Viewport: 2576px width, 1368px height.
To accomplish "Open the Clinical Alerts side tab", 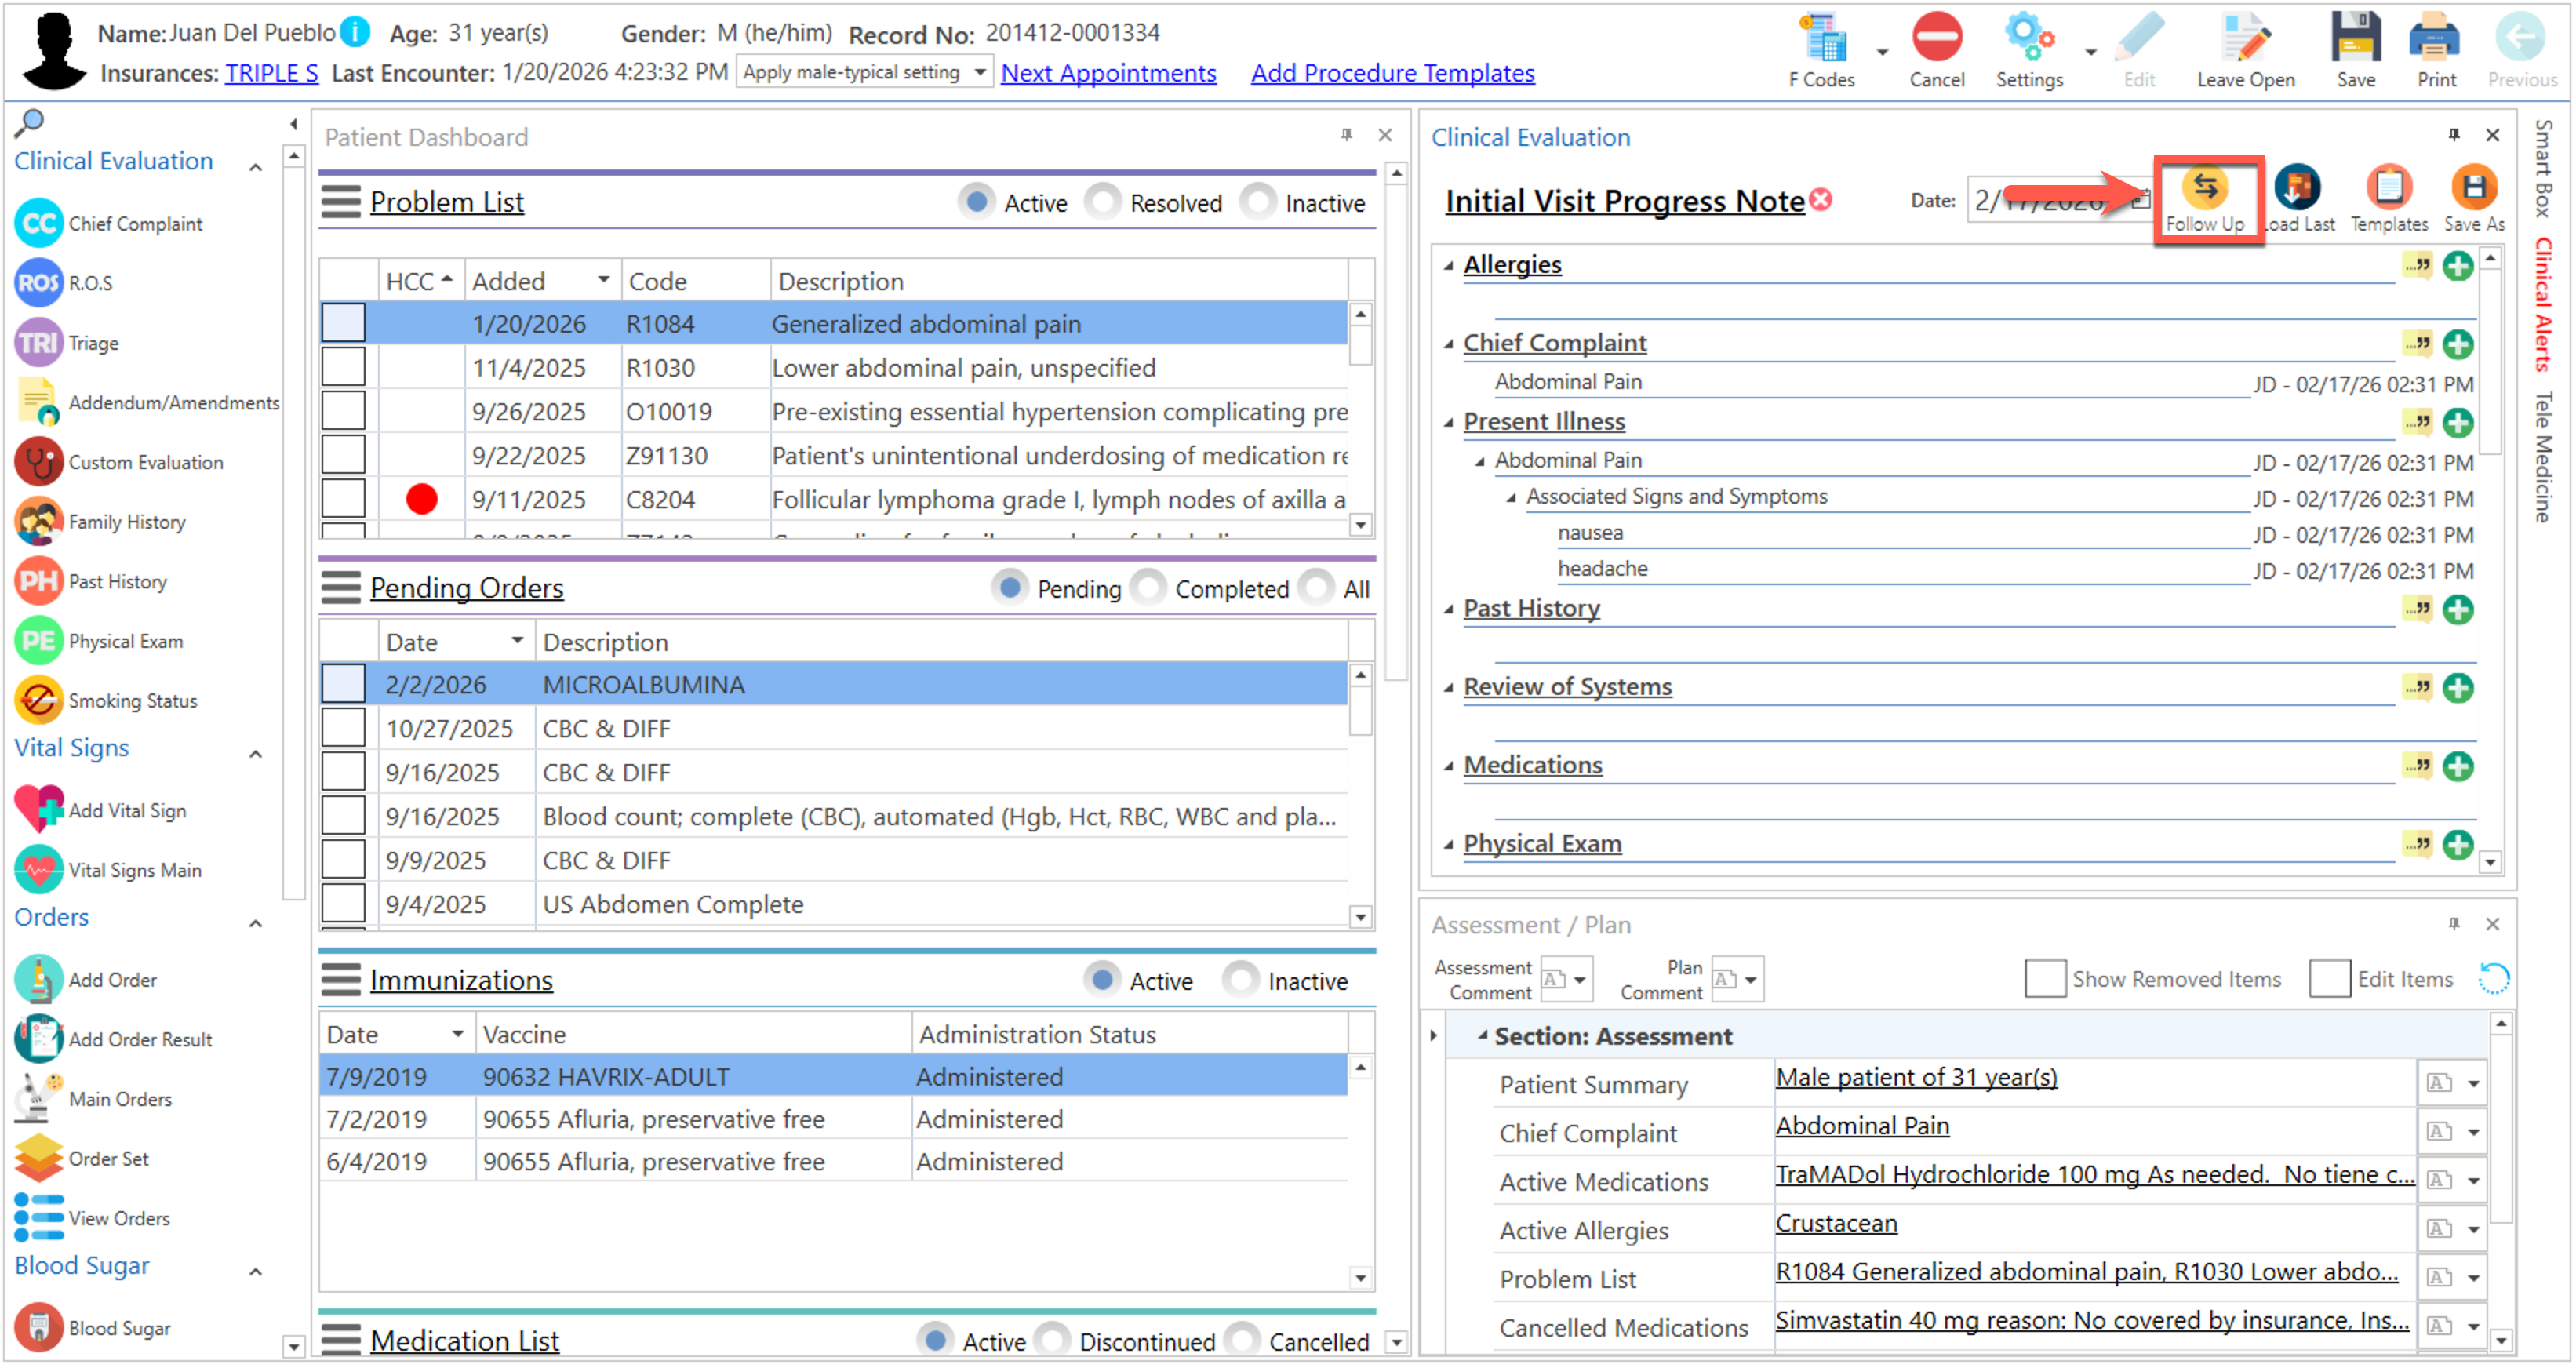I will pos(2543,305).
